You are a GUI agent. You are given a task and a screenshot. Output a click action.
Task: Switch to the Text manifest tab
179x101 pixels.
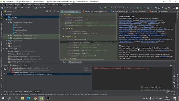pos(65,62)
